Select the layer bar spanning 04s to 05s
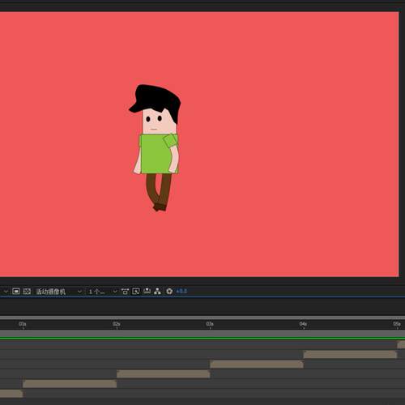Screen dimensions: 405x405 [x=350, y=355]
